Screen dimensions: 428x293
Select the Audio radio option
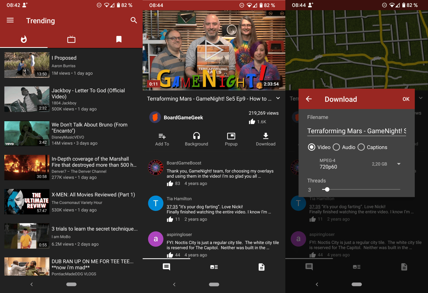pyautogui.click(x=337, y=147)
